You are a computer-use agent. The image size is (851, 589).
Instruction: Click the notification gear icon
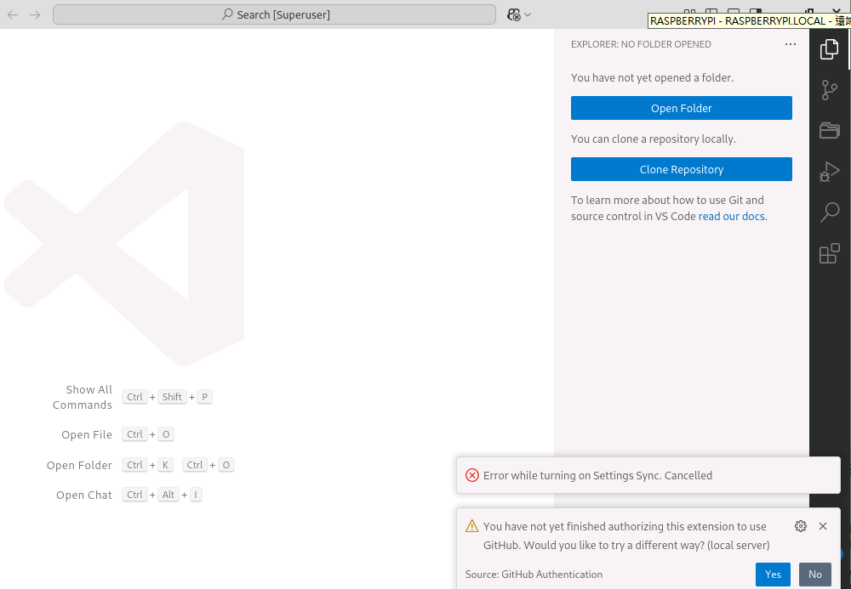[x=800, y=526]
